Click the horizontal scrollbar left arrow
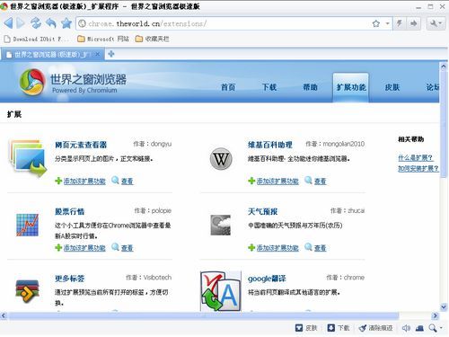Screen dimensions: 449x337 point(4,315)
